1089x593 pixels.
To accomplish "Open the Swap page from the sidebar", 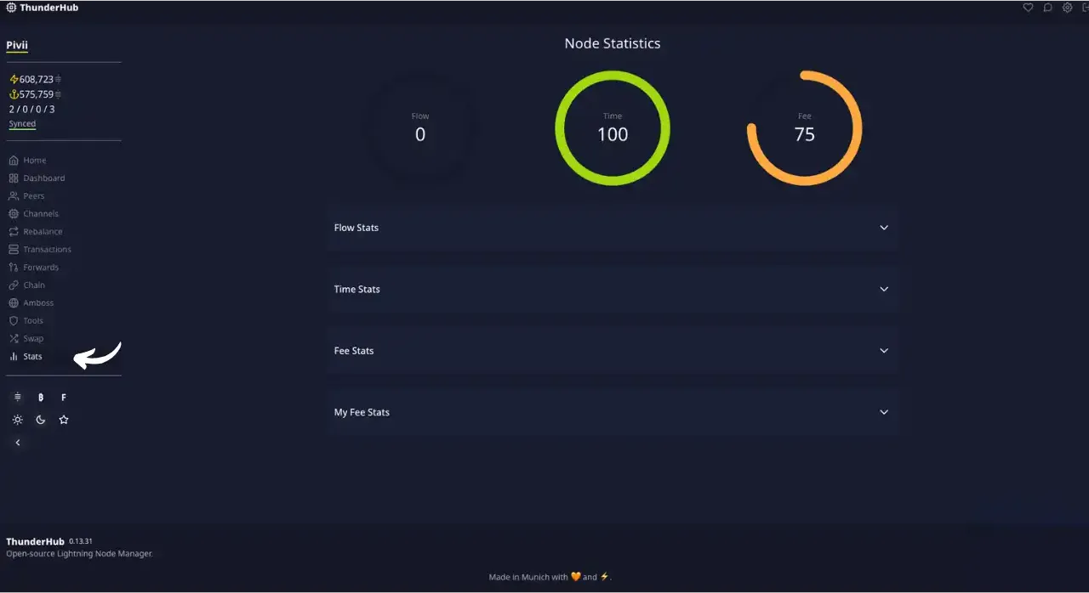I will click(26, 338).
